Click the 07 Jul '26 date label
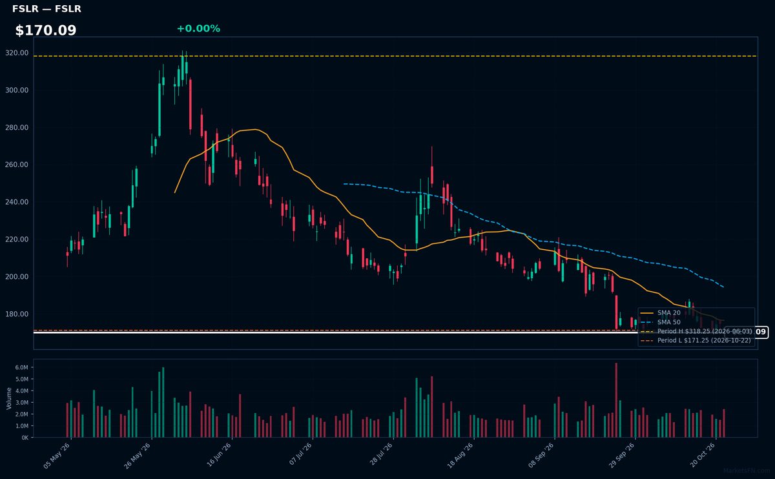 click(x=300, y=454)
